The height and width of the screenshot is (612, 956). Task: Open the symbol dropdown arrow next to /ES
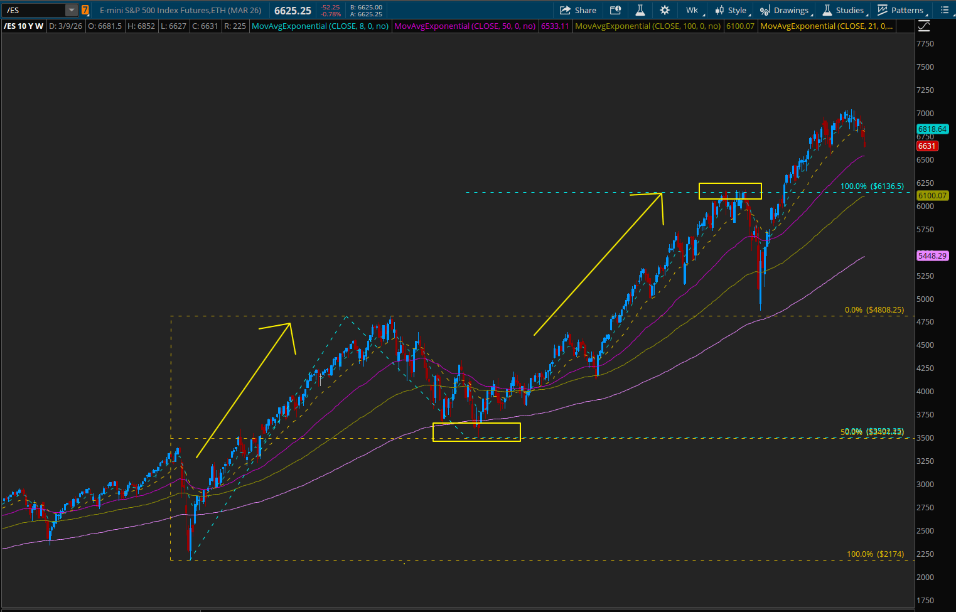(71, 10)
